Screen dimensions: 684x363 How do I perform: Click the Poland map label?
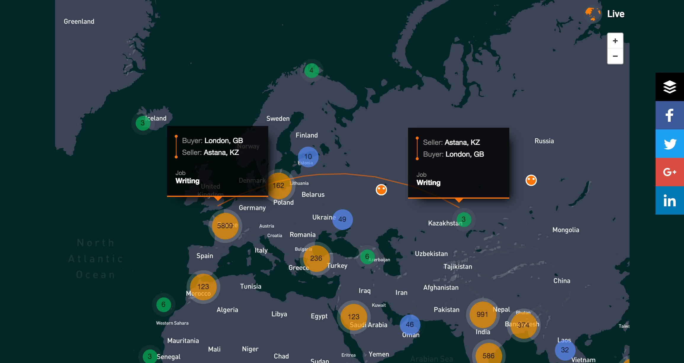[284, 202]
